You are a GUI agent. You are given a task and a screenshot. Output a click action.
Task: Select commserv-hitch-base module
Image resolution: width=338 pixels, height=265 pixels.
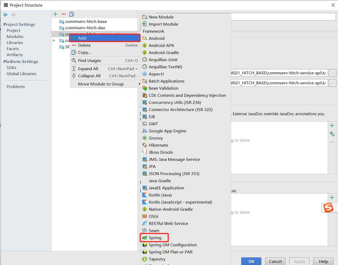tap(86, 21)
